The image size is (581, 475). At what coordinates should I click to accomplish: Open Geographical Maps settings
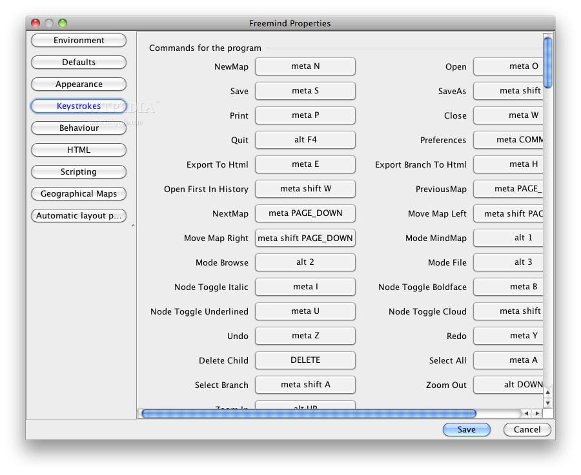(79, 193)
